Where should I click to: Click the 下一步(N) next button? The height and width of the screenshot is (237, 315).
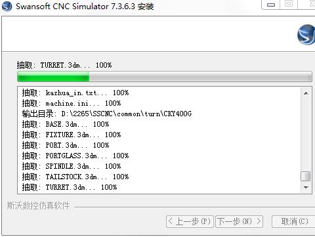[x=239, y=221]
